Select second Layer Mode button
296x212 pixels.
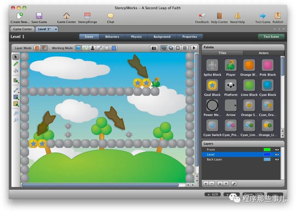tap(44, 48)
